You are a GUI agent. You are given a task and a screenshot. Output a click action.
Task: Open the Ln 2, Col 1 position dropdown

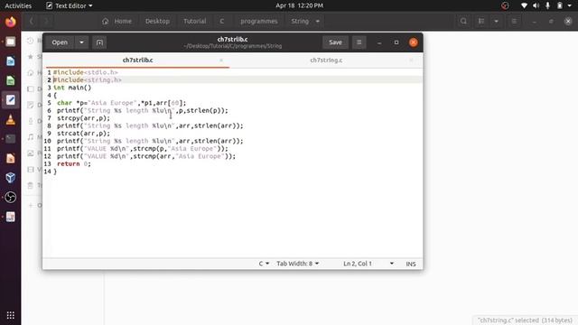point(368,264)
